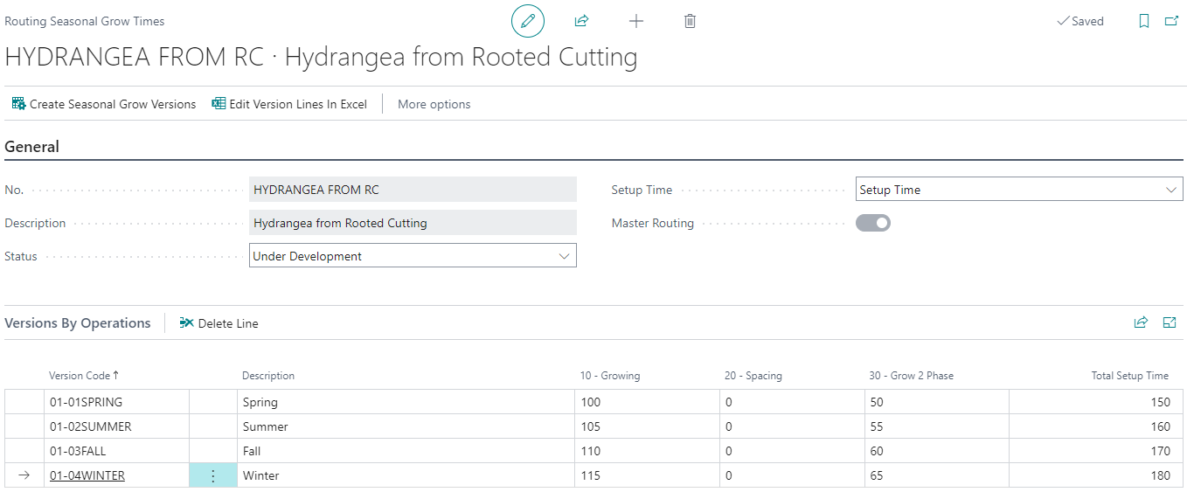The height and width of the screenshot is (492, 1187).
Task: Click Edit Version Lines In Excel
Action: tap(289, 104)
